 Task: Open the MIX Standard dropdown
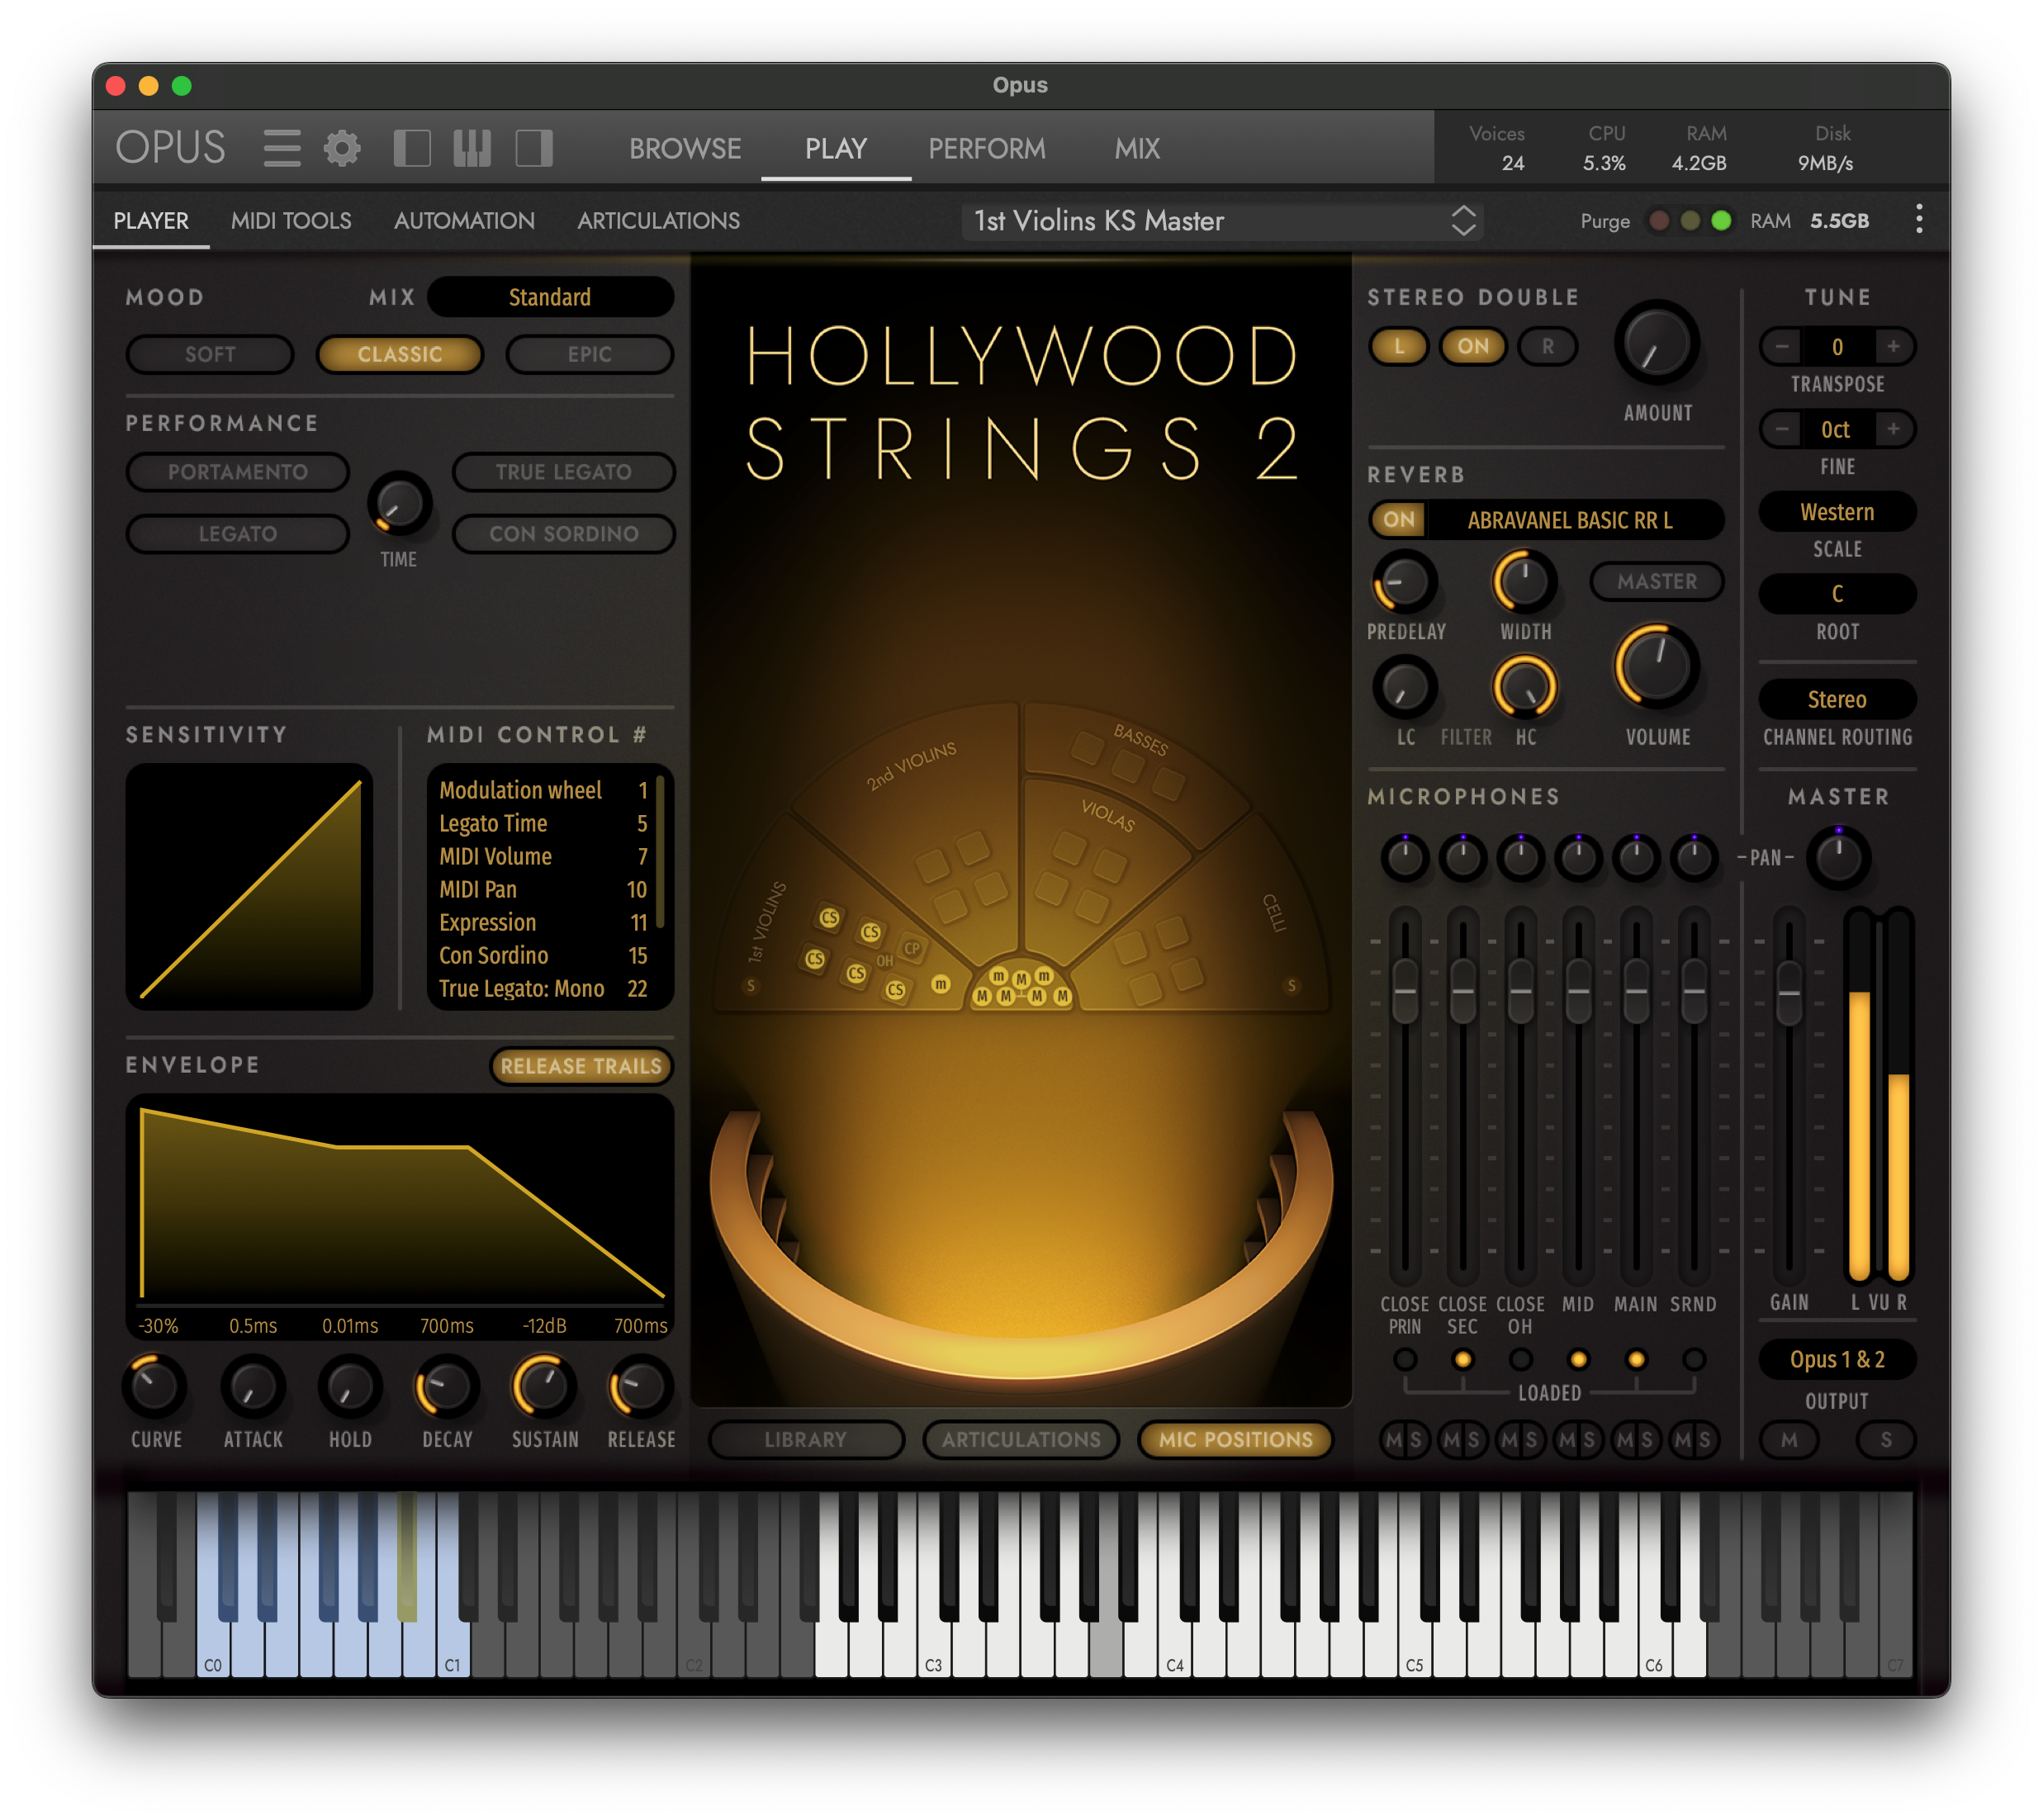pyautogui.click(x=550, y=297)
